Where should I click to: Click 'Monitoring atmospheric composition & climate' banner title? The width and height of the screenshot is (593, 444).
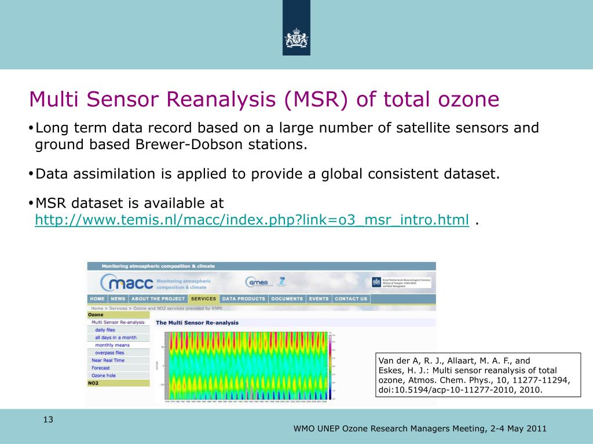tap(158, 266)
